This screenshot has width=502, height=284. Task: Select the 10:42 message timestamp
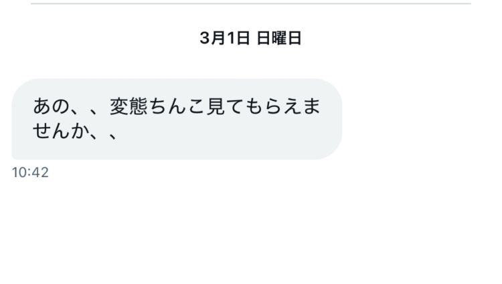click(30, 172)
